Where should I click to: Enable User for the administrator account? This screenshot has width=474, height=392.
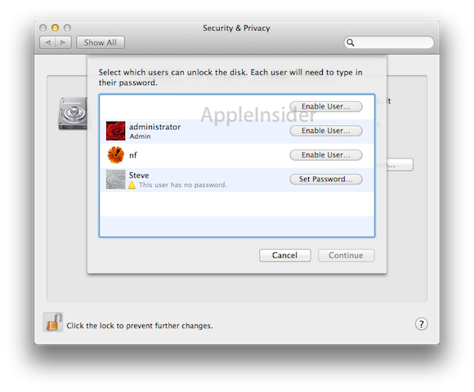(x=326, y=131)
